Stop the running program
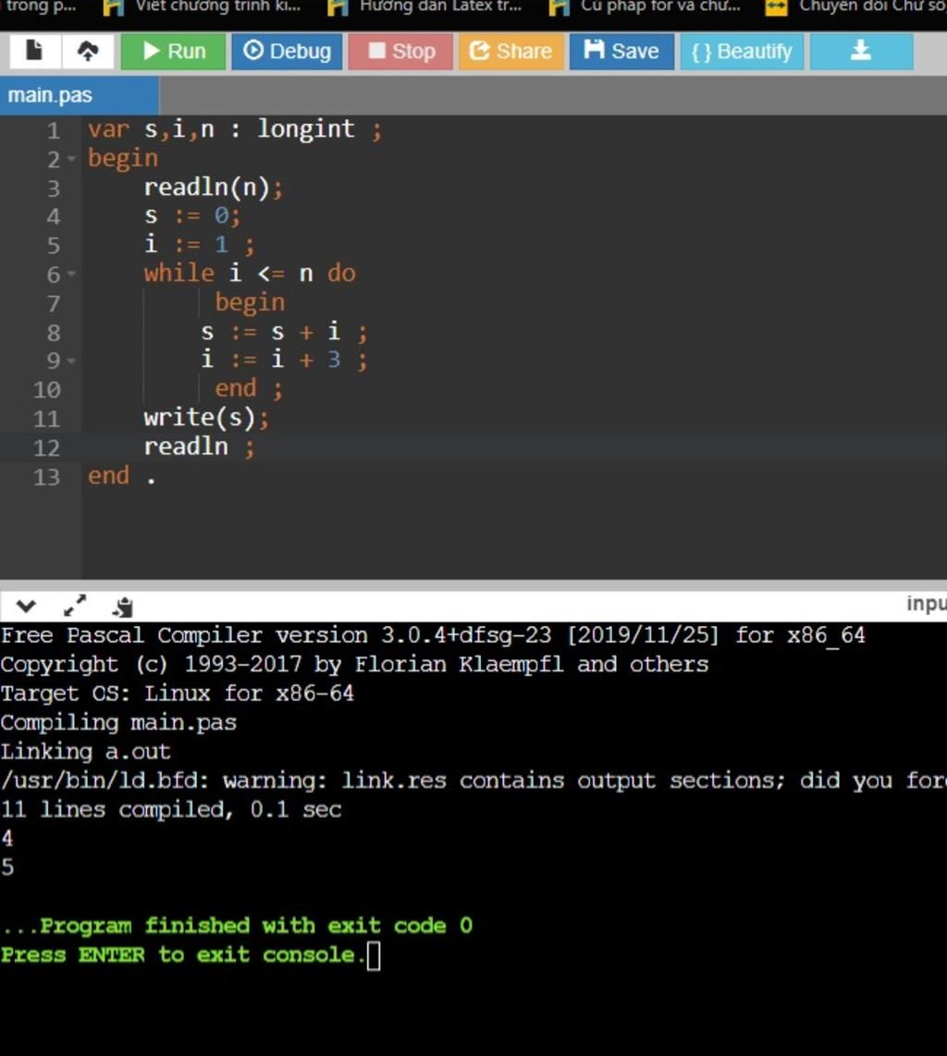Screen dimensions: 947x1056 pos(400,52)
